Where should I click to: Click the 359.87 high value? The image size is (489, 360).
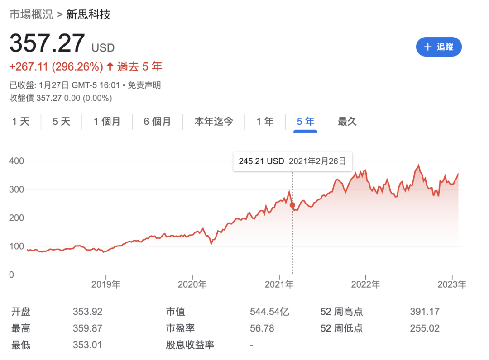tap(88, 328)
